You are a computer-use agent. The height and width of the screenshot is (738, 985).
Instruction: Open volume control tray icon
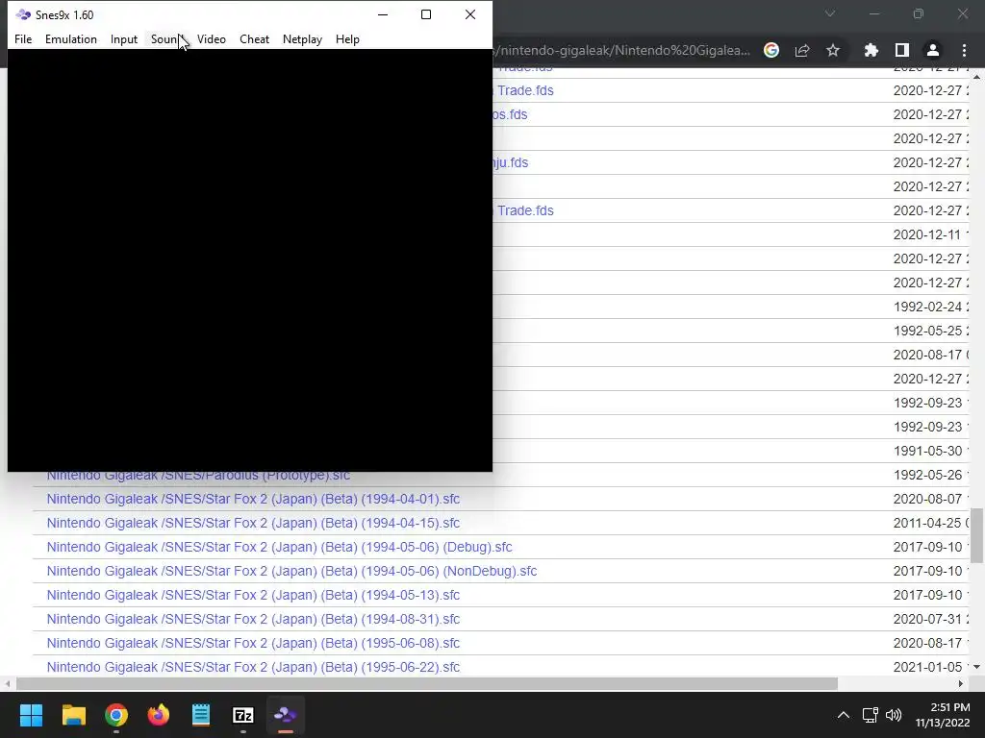pyautogui.click(x=894, y=715)
